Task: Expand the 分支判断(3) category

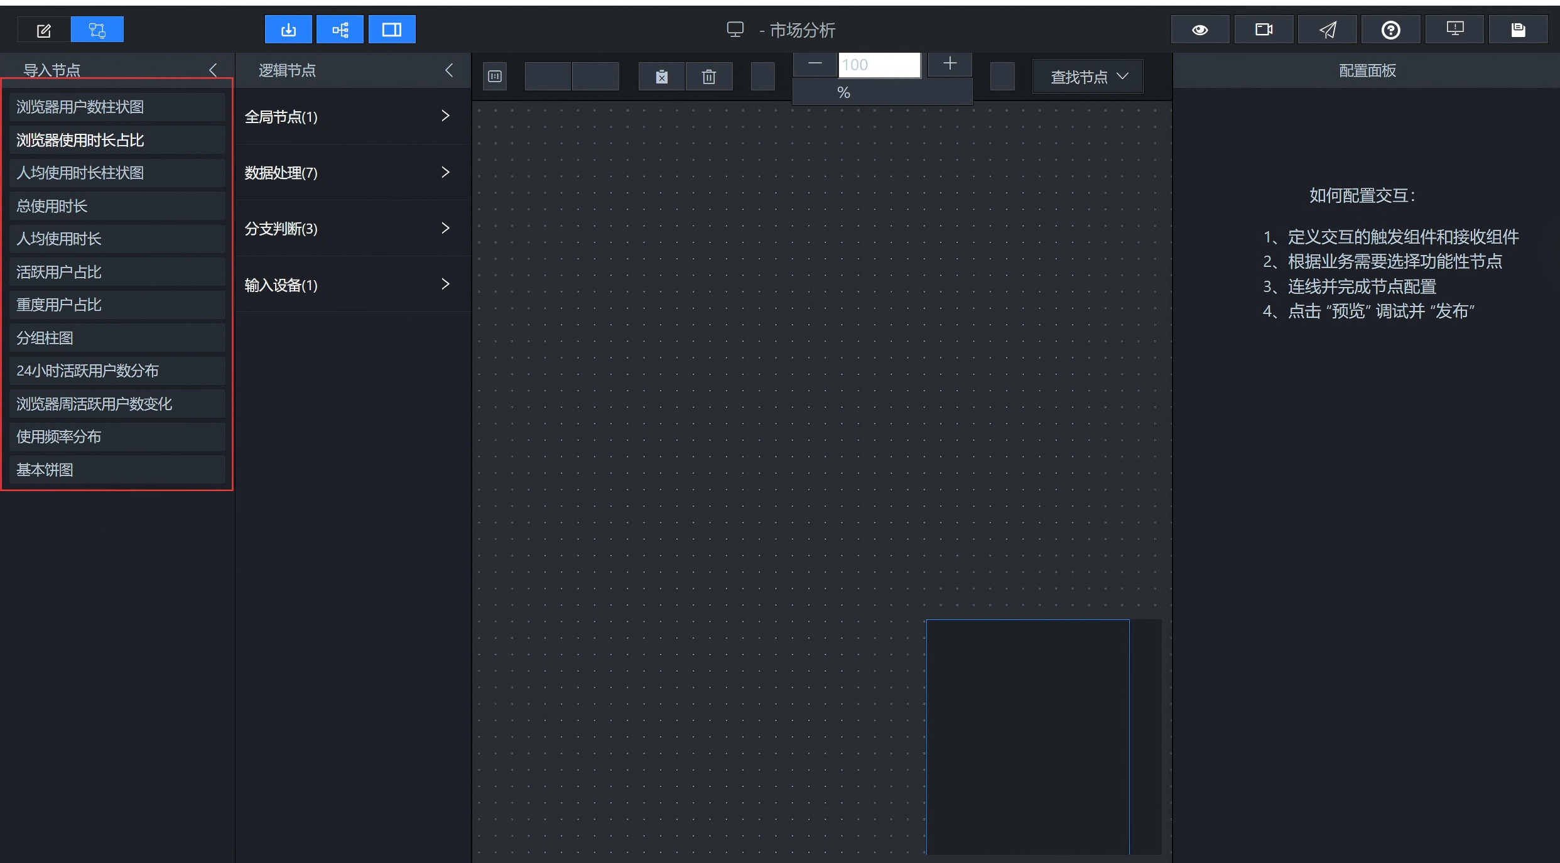Action: coord(353,229)
